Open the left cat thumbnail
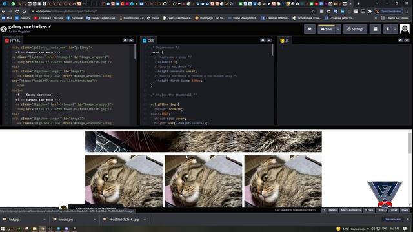 [124, 181]
